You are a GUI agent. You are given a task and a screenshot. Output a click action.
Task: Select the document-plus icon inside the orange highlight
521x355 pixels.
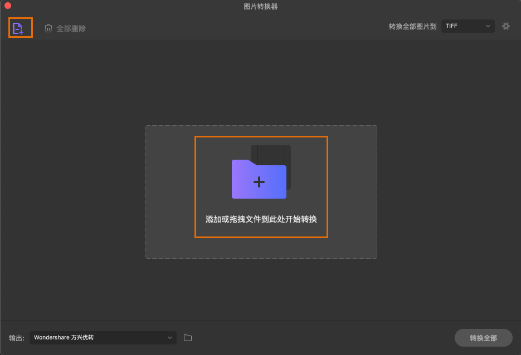click(20, 27)
